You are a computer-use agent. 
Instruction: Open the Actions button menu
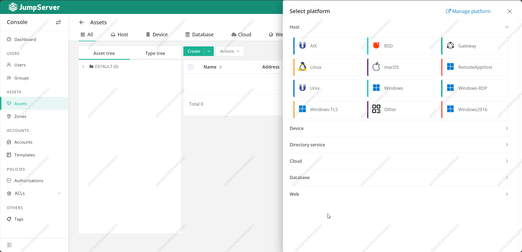(230, 51)
